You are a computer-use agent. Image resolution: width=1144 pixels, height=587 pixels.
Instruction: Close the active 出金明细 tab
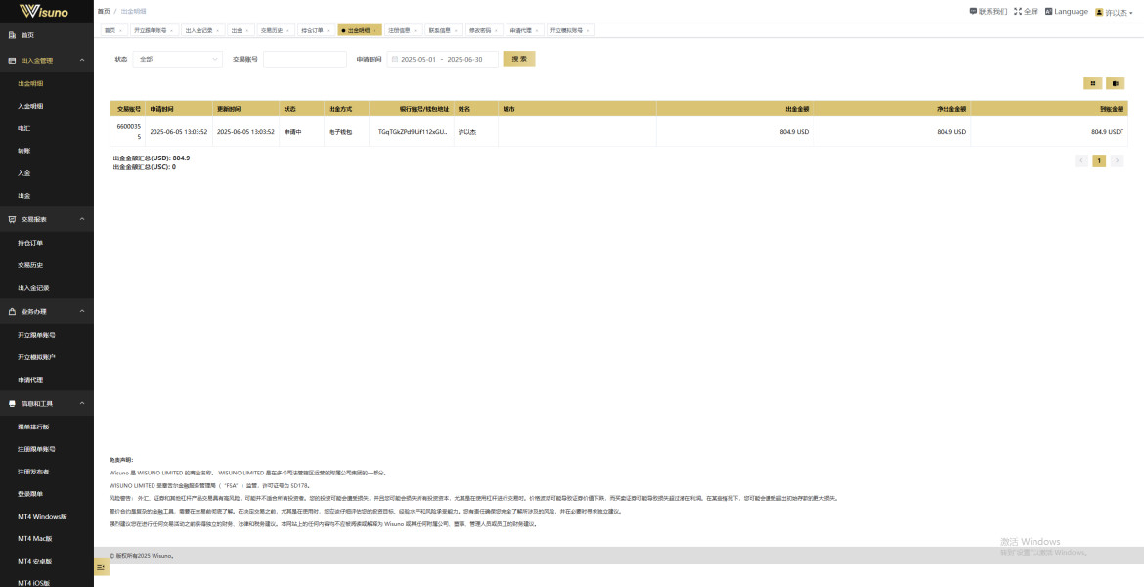click(x=375, y=30)
